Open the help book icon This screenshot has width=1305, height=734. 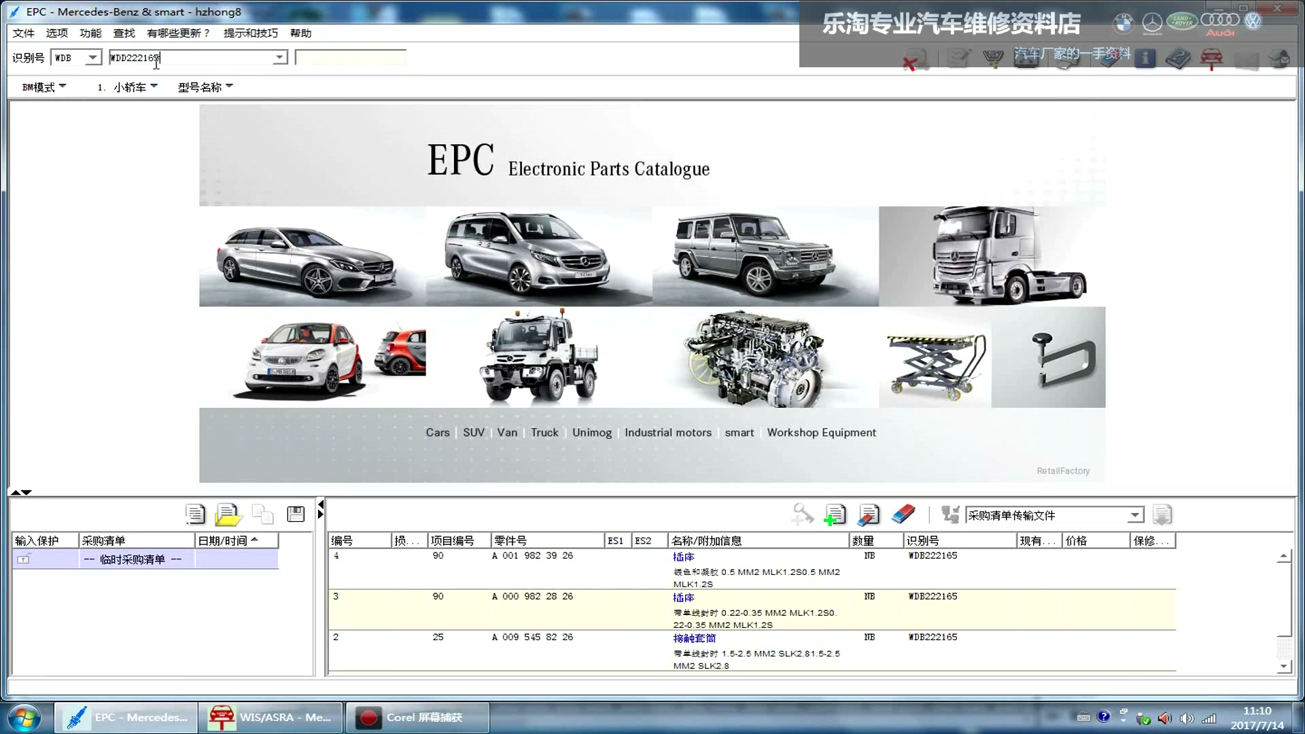[x=1178, y=59]
